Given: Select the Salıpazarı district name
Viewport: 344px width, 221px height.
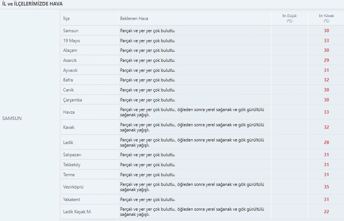Looking at the screenshot, I should 72,155.
